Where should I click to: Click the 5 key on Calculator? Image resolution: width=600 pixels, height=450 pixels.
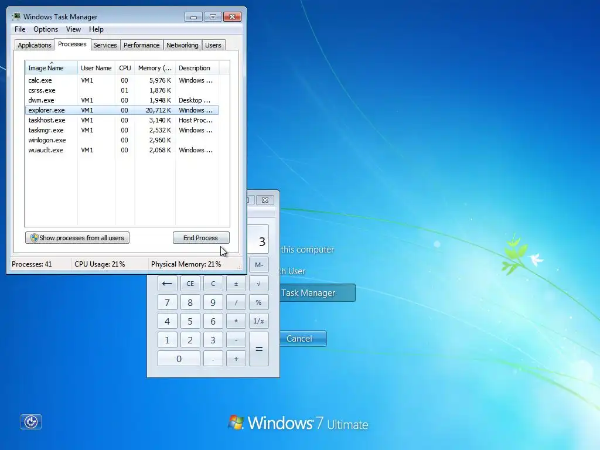190,321
